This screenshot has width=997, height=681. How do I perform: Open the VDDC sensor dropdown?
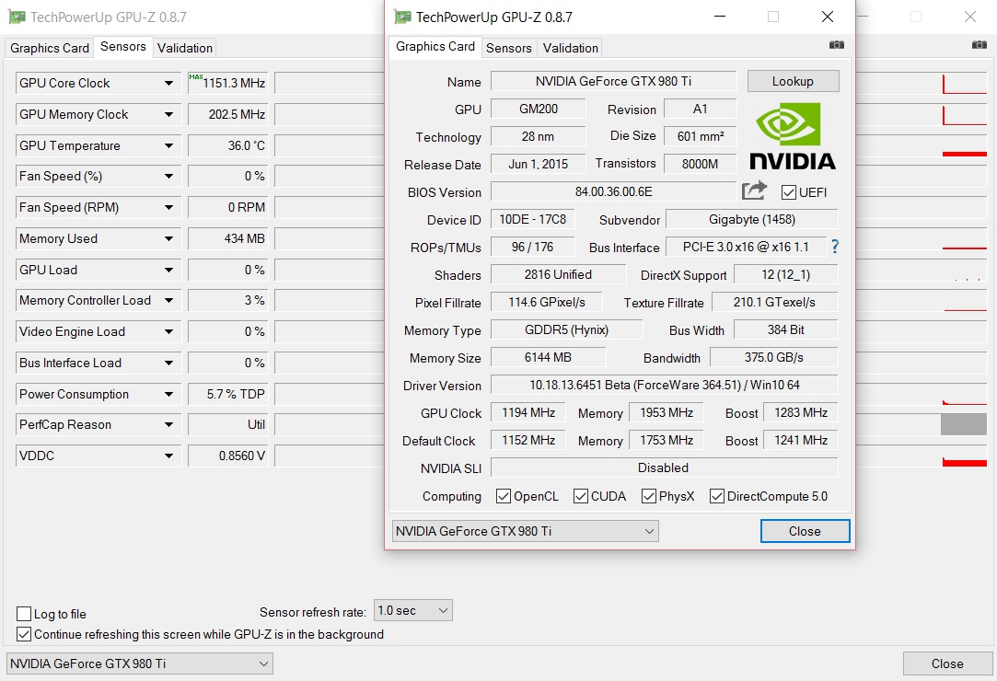point(168,456)
